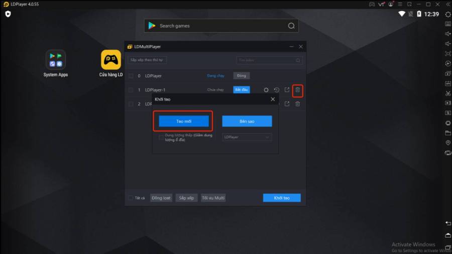
Task: Take a screenshot with scissors icon
Action: click(x=448, y=94)
